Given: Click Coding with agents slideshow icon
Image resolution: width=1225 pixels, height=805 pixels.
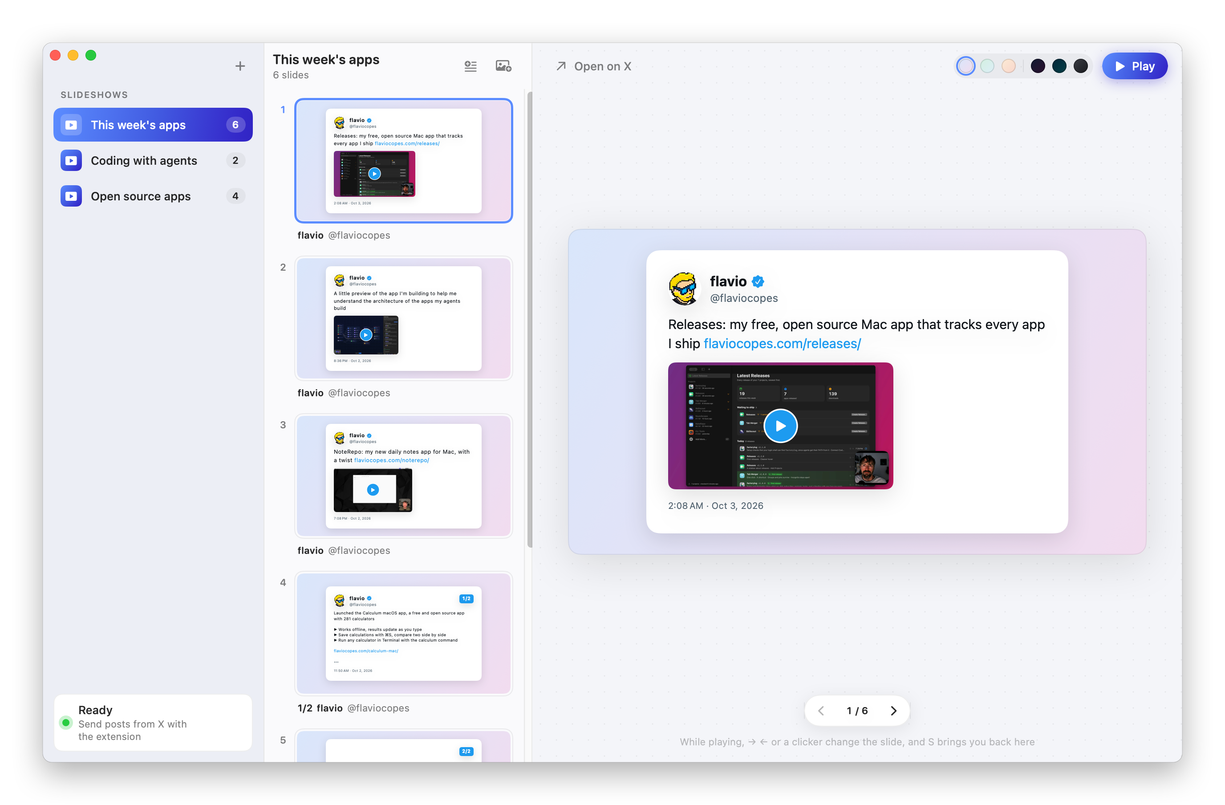Looking at the screenshot, I should [71, 161].
